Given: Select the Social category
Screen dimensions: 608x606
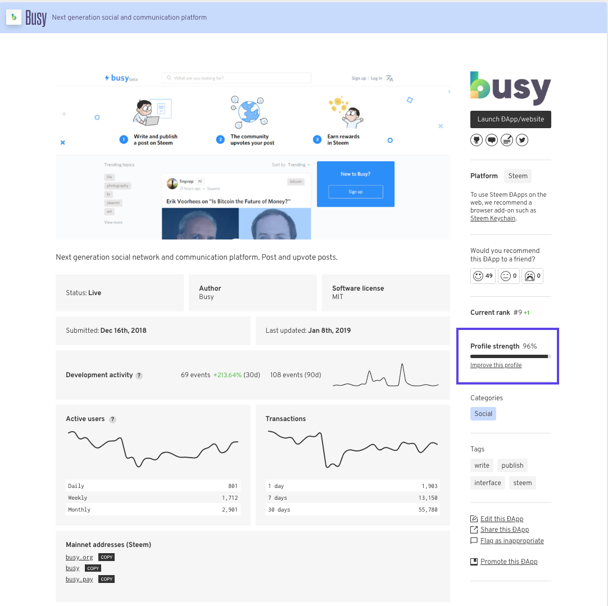Looking at the screenshot, I should tap(483, 414).
